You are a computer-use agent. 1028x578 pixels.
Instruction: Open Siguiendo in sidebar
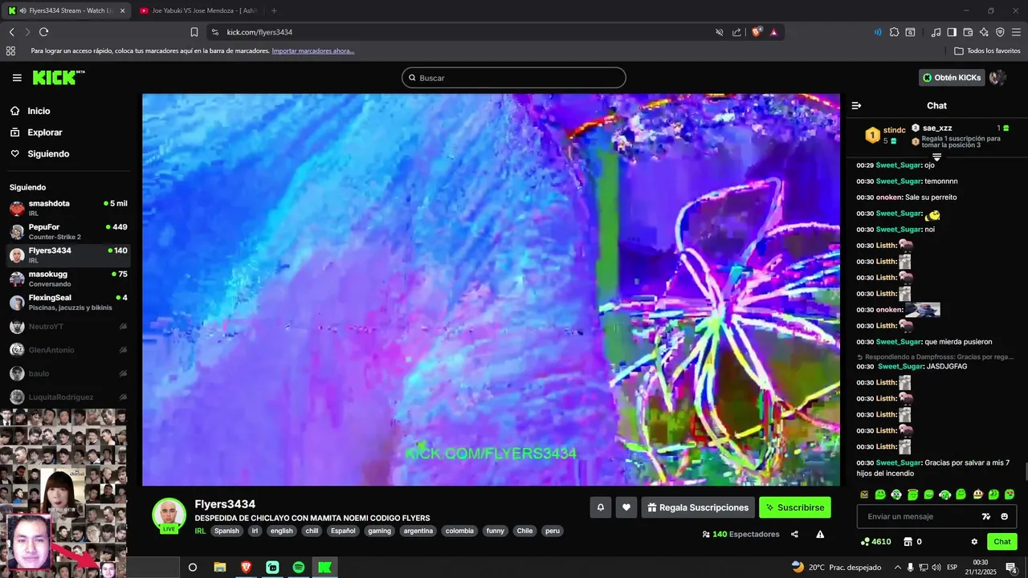[48, 153]
